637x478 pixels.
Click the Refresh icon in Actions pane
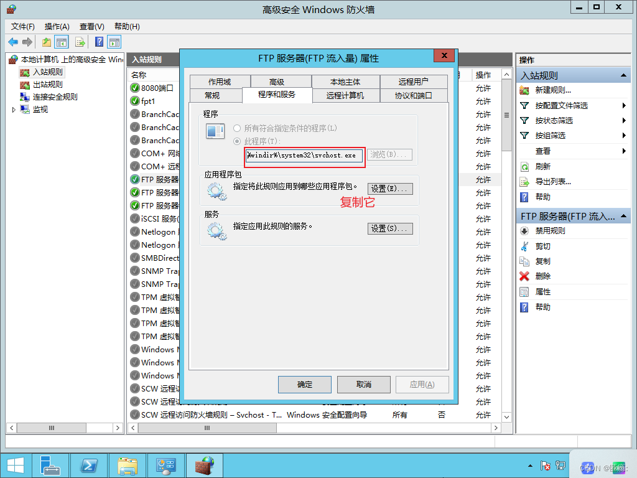[524, 167]
